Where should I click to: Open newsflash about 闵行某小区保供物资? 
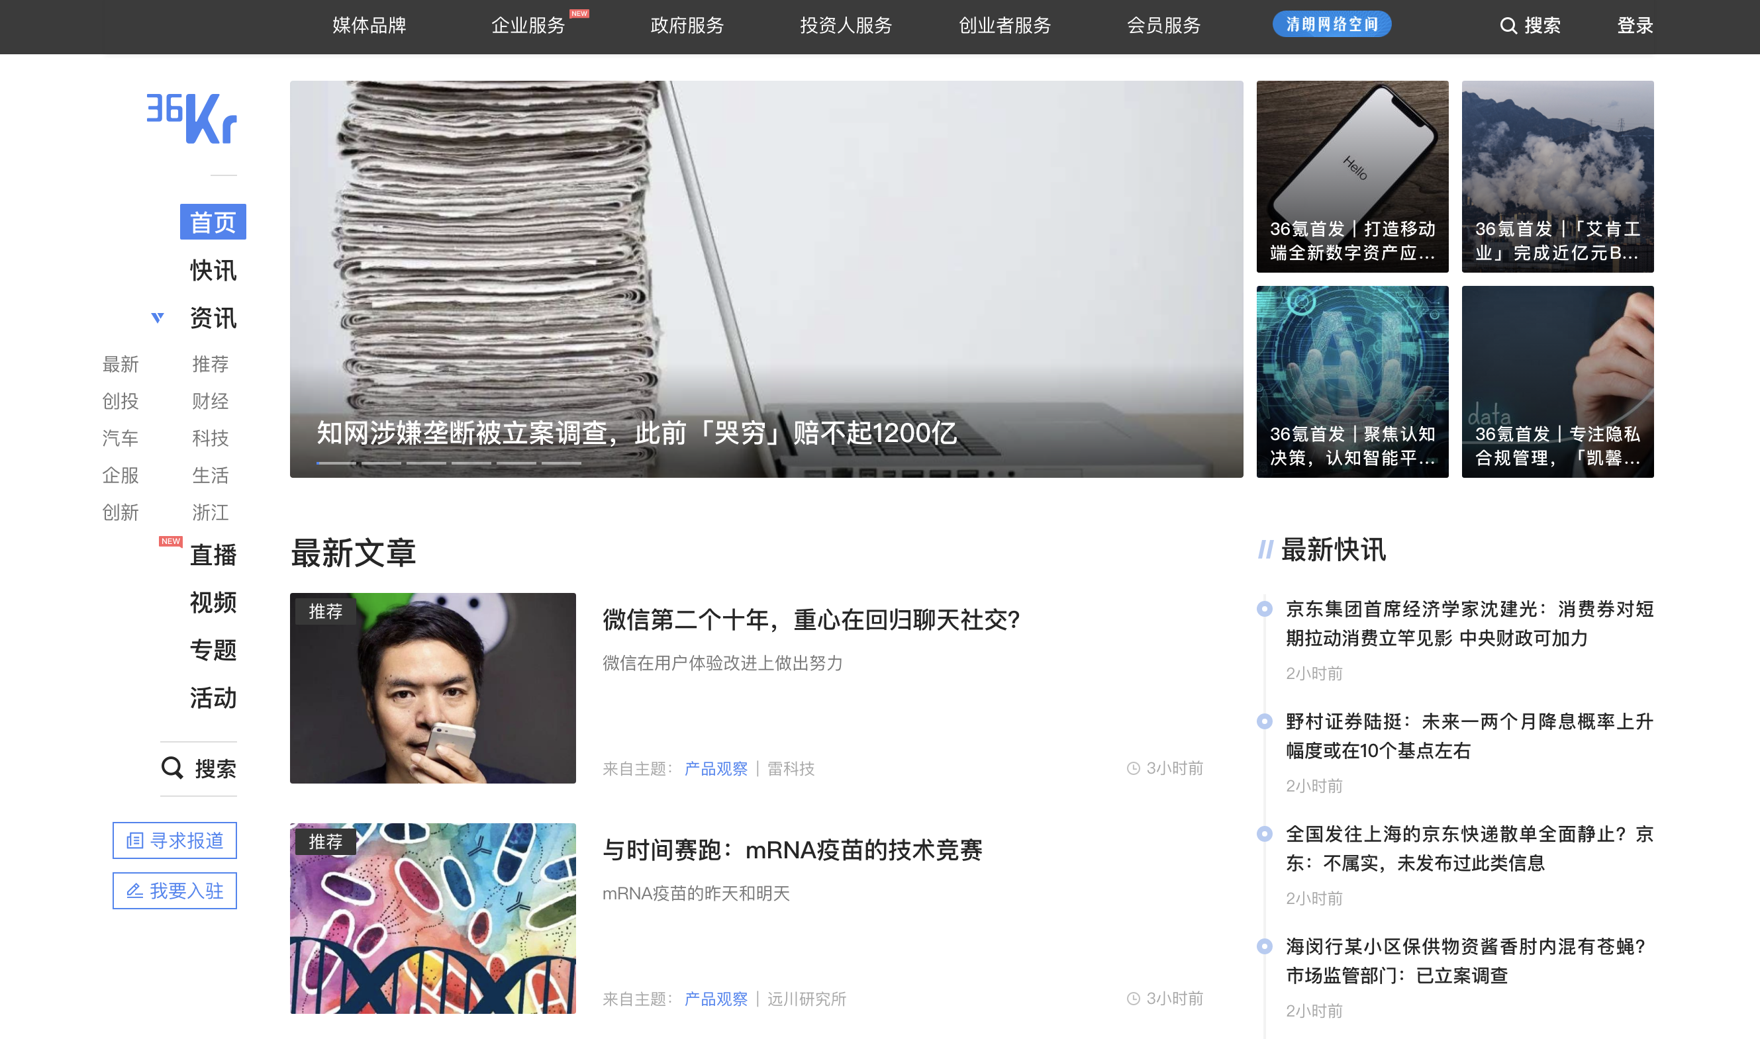[x=1465, y=961]
